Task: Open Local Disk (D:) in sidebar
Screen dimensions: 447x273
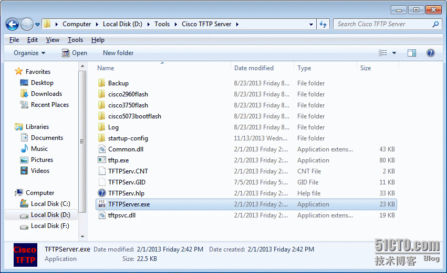Action: (x=50, y=215)
